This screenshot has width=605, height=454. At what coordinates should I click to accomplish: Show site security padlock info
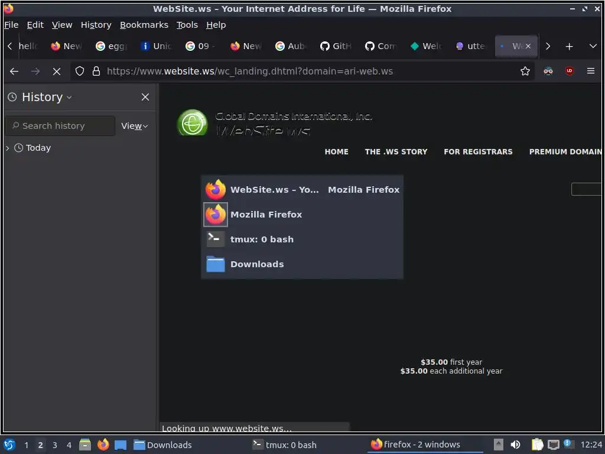[96, 71]
